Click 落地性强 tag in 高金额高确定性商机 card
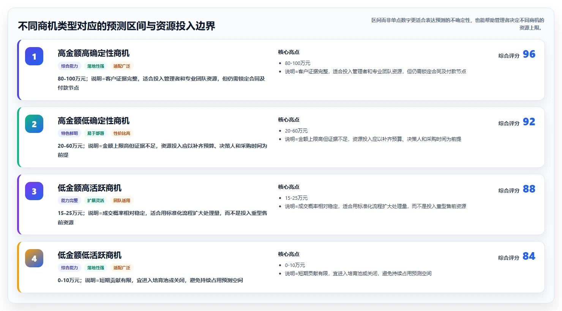The width and height of the screenshot is (562, 311). coord(96,66)
